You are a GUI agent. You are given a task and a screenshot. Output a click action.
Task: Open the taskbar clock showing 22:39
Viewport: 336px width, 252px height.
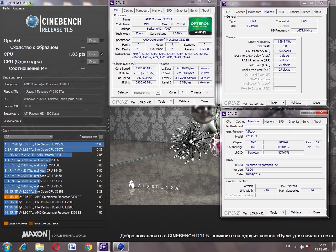tap(322, 247)
